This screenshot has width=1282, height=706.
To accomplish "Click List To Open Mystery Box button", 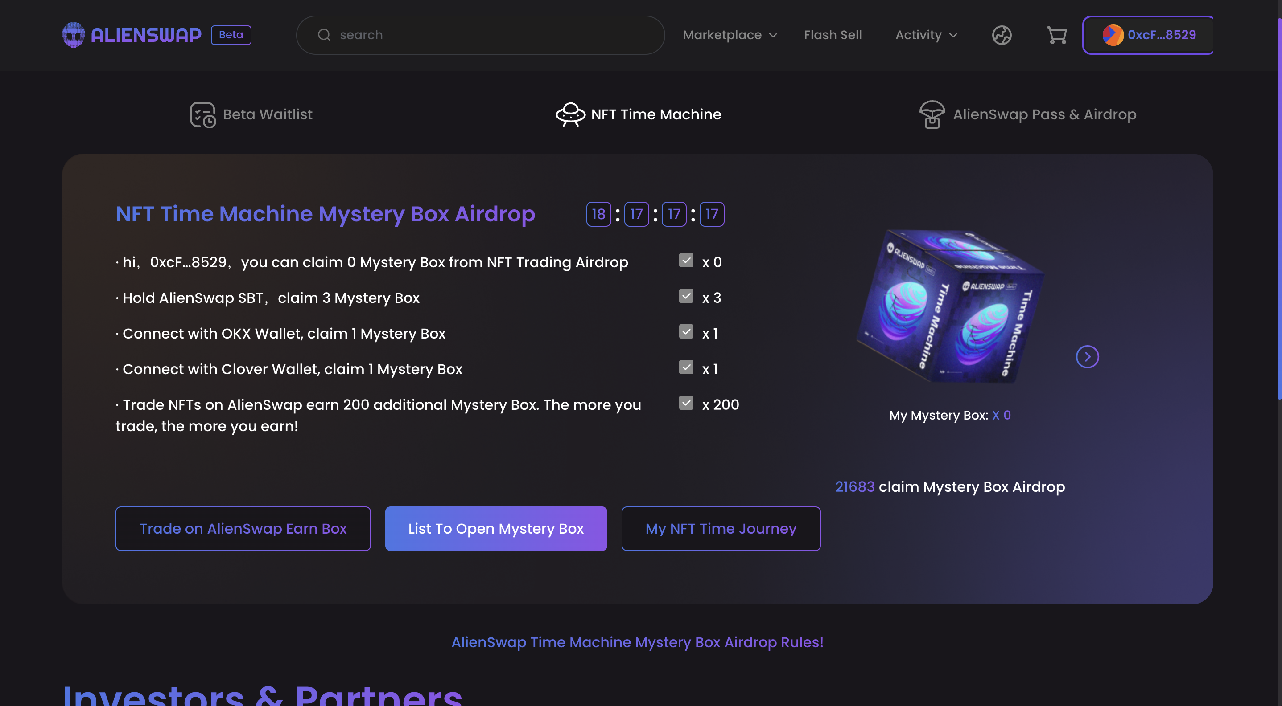I will [x=496, y=529].
